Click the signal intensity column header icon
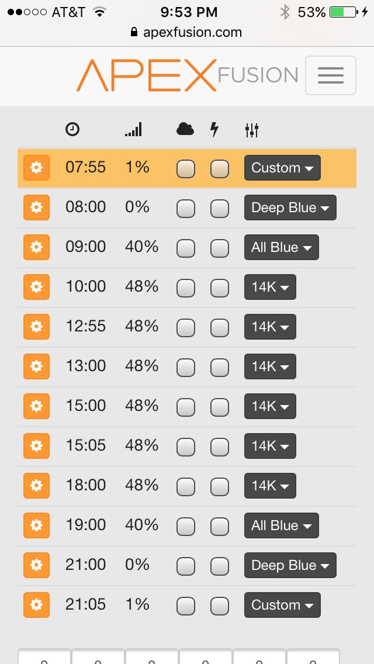Screen dimensions: 374x664 133,130
